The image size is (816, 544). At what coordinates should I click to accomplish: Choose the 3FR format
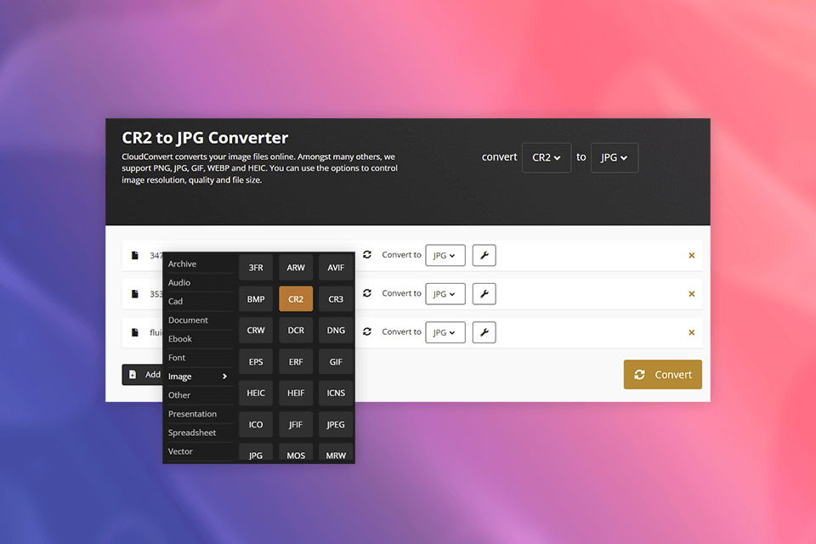pos(256,268)
